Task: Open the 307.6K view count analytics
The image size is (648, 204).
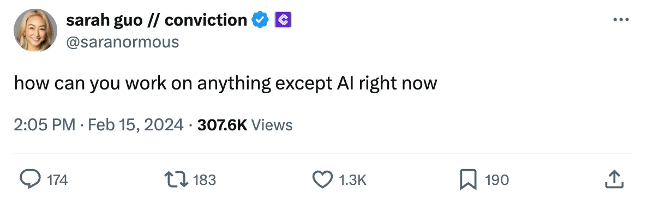Action: pyautogui.click(x=223, y=125)
